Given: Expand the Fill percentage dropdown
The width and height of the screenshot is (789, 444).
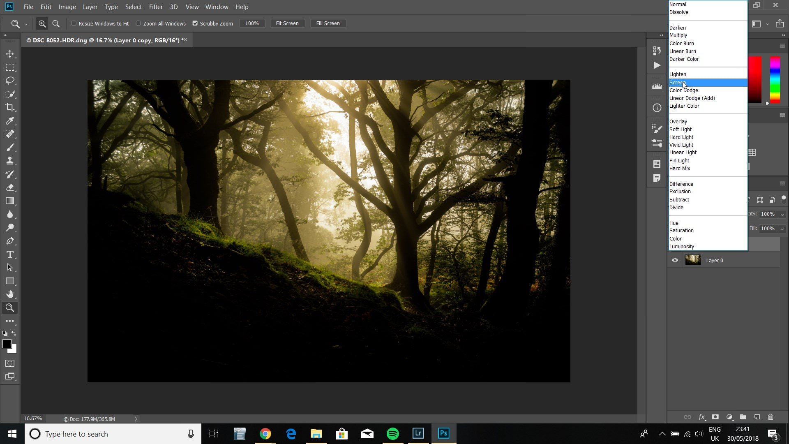Looking at the screenshot, I should (x=783, y=228).
